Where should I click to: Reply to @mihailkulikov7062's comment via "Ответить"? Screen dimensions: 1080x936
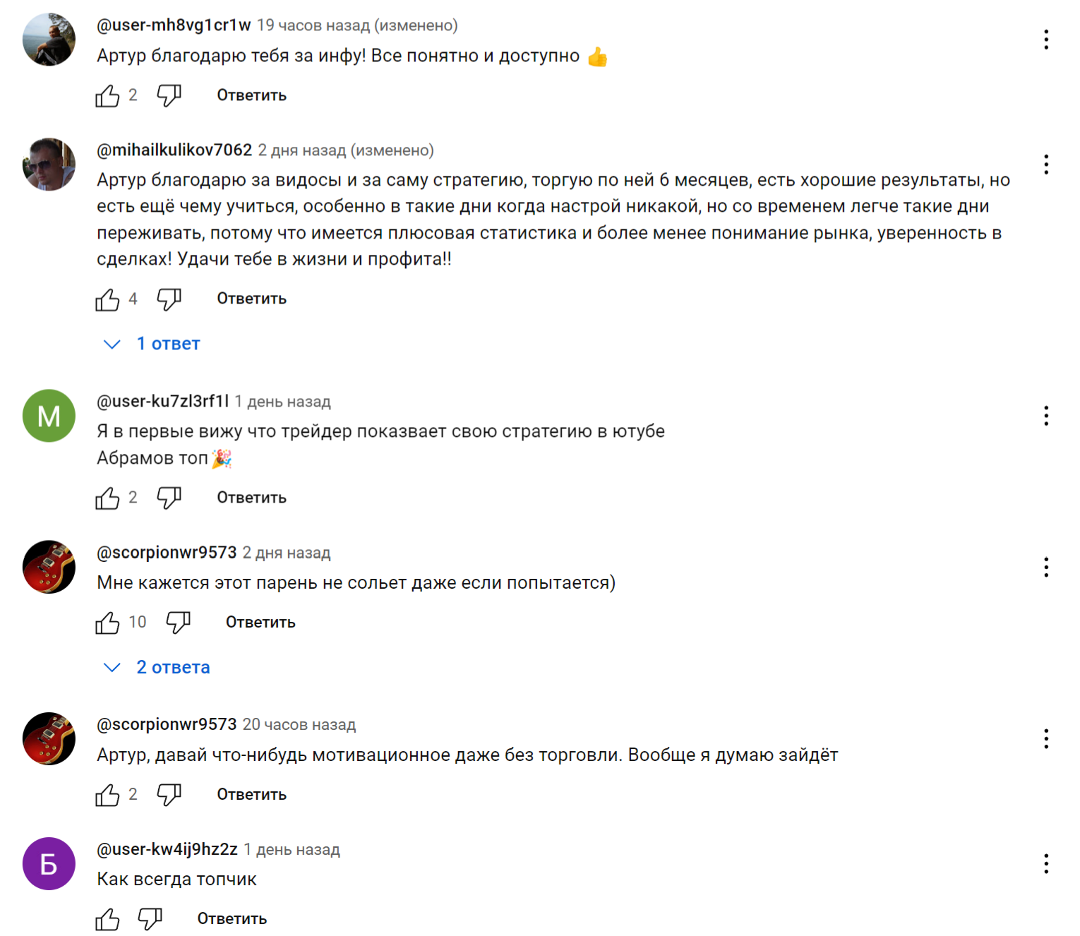coord(251,299)
